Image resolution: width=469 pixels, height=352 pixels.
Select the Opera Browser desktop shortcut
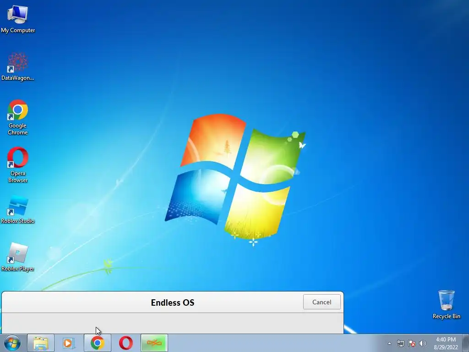point(18,165)
